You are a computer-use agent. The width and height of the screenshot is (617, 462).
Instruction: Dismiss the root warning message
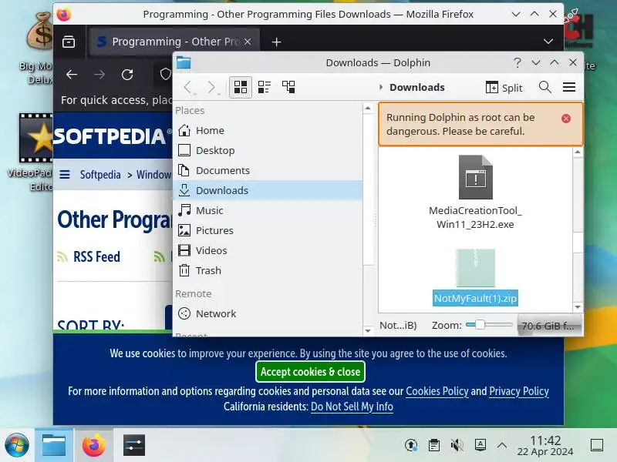coord(566,119)
